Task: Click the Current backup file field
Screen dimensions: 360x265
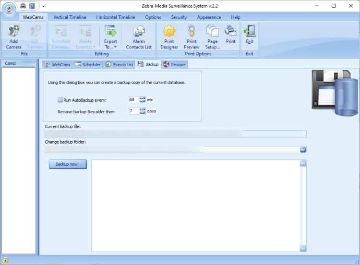Action: coord(175,133)
